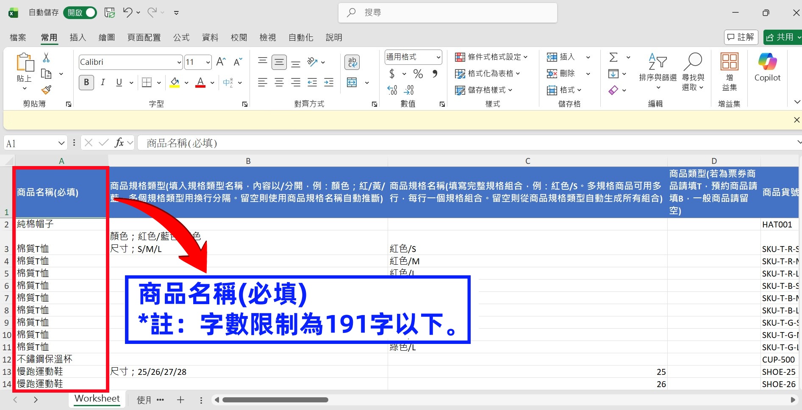This screenshot has width=802, height=410.
Task: Click the AutoSum sigma icon
Action: click(x=613, y=57)
